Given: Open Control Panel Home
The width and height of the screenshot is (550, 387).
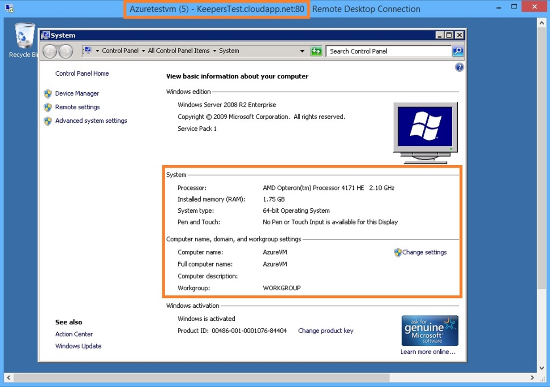Looking at the screenshot, I should coord(82,73).
